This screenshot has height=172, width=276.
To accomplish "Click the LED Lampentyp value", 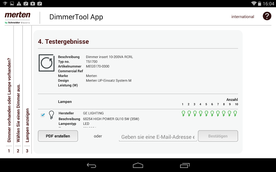I will point(86,124).
